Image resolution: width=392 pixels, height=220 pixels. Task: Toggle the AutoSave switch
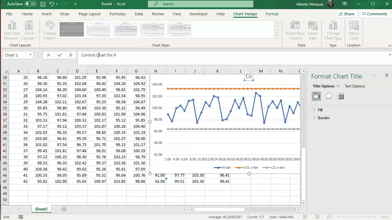coord(31,4)
